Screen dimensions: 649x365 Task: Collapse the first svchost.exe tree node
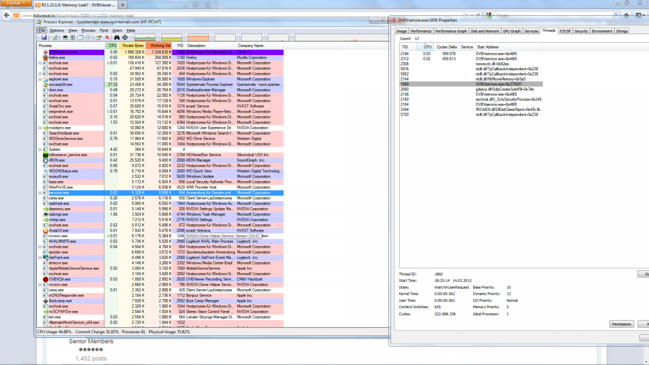click(x=40, y=63)
